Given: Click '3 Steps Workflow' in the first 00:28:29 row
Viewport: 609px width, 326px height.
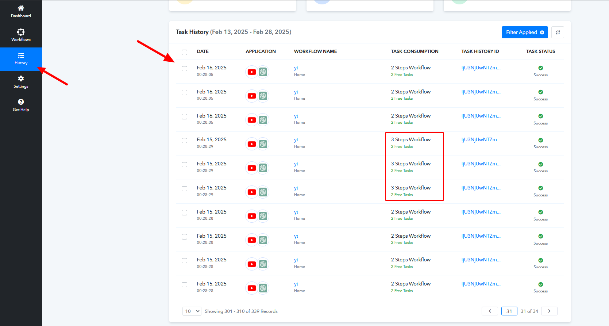Looking at the screenshot, I should (x=411, y=139).
